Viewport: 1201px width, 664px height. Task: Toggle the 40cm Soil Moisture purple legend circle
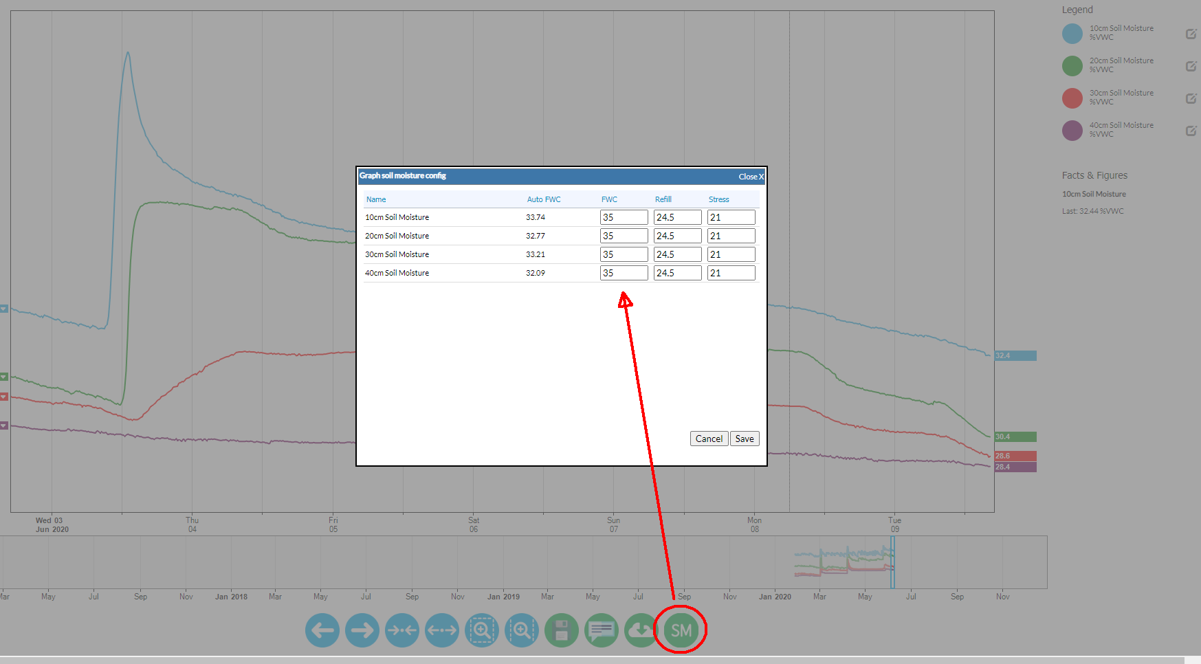coord(1072,131)
